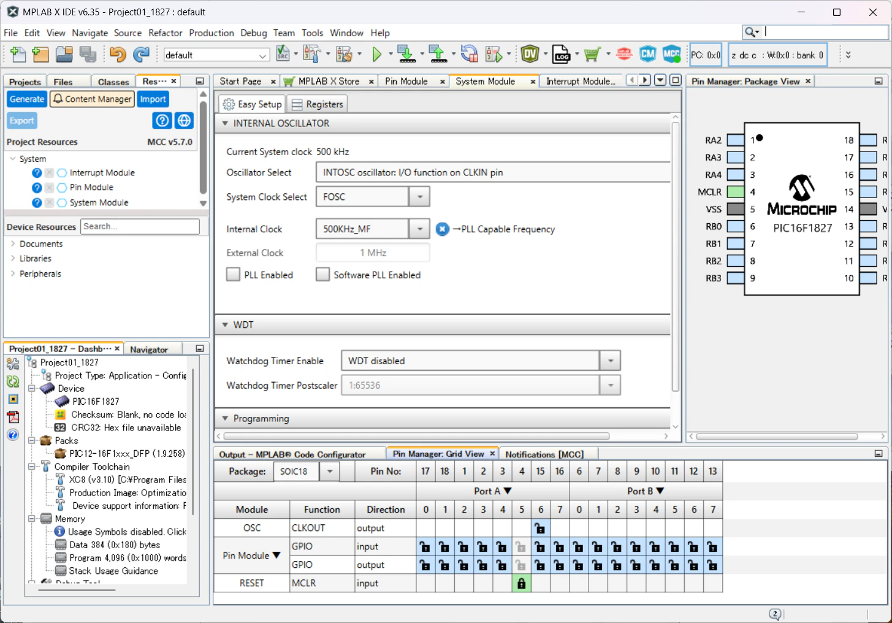The image size is (892, 623).
Task: Collapse the WDT section
Action: click(225, 324)
